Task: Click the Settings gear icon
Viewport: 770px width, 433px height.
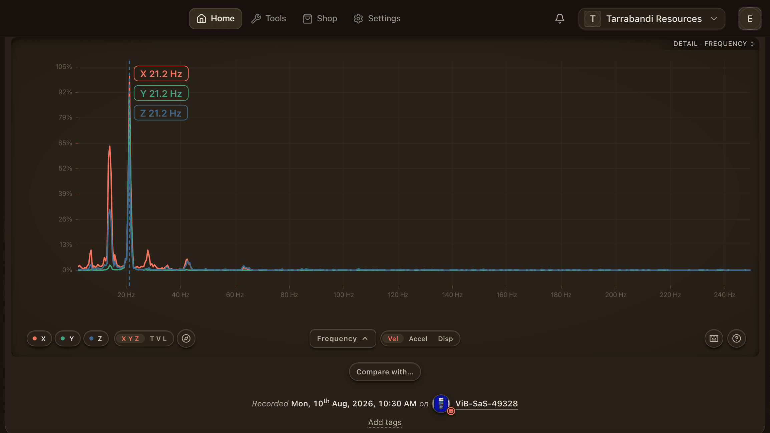Action: pyautogui.click(x=358, y=19)
